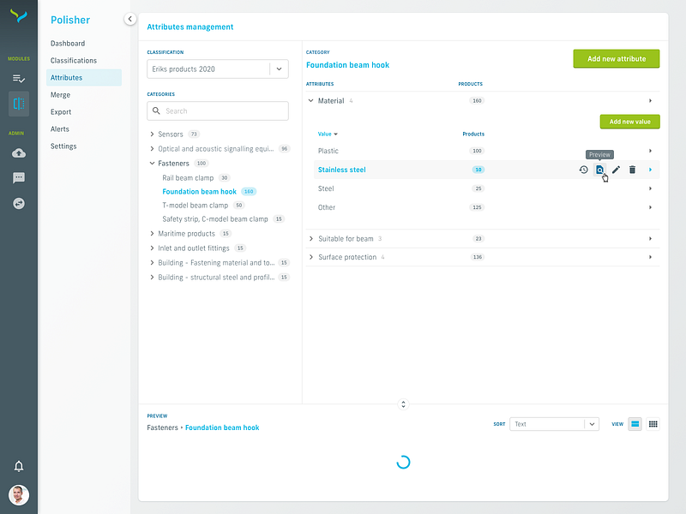Click the Foundation beam hook category heading
This screenshot has height=514, width=686.
pos(347,65)
